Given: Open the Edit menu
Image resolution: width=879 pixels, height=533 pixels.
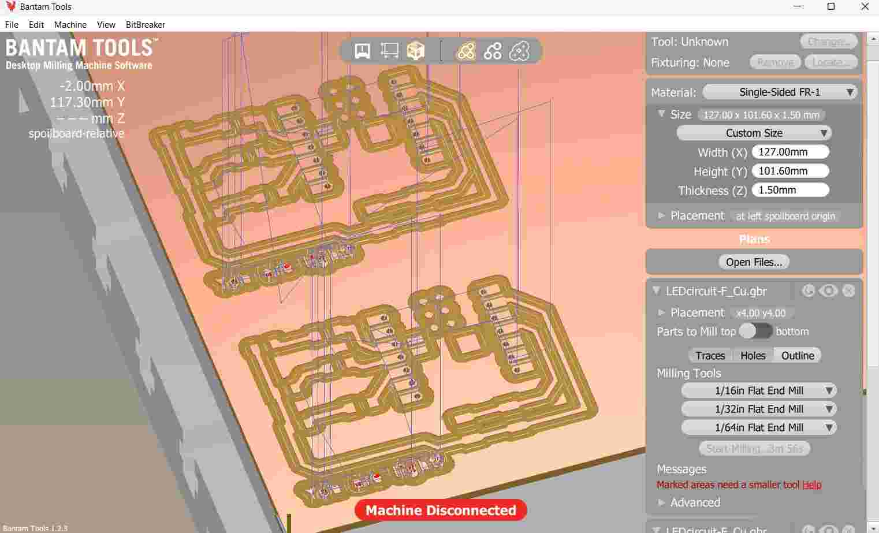Looking at the screenshot, I should [36, 25].
